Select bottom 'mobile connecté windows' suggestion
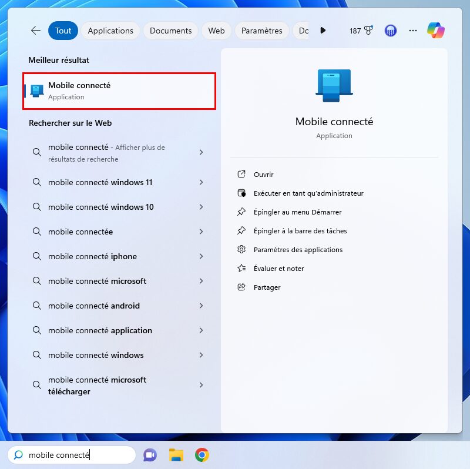Image resolution: width=470 pixels, height=469 pixels. (119, 355)
